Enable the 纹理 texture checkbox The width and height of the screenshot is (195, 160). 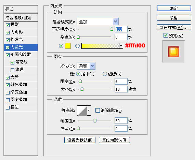(12, 70)
